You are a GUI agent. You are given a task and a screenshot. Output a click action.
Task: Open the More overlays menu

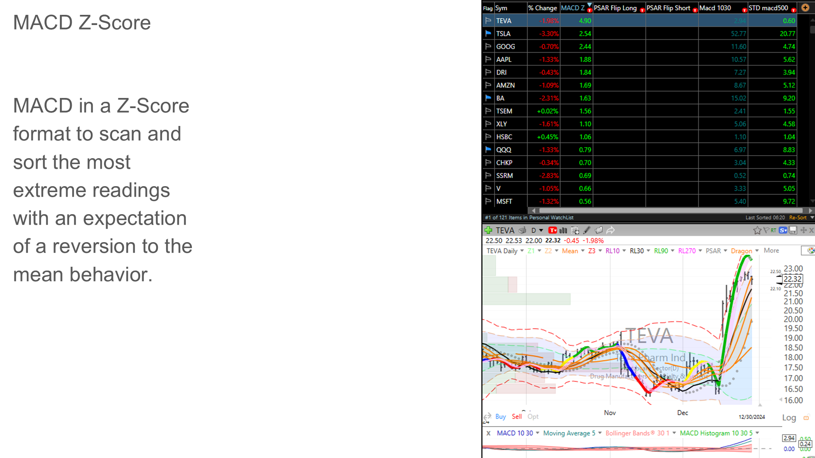pos(771,251)
